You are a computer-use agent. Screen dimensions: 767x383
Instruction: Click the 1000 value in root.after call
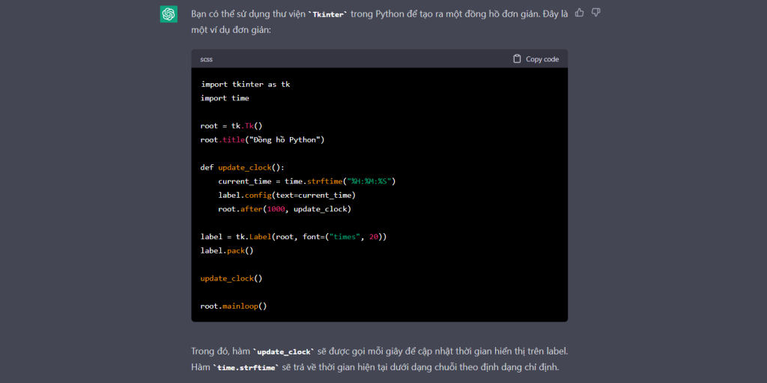(276, 209)
